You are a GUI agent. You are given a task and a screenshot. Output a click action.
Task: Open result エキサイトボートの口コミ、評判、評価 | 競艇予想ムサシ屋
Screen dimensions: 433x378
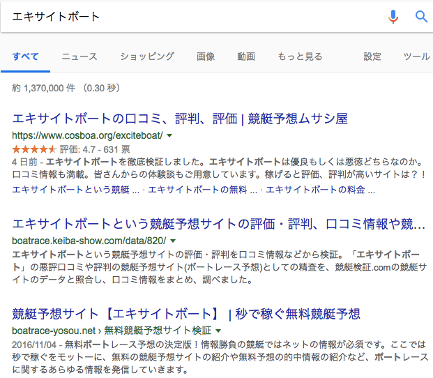[180, 119]
